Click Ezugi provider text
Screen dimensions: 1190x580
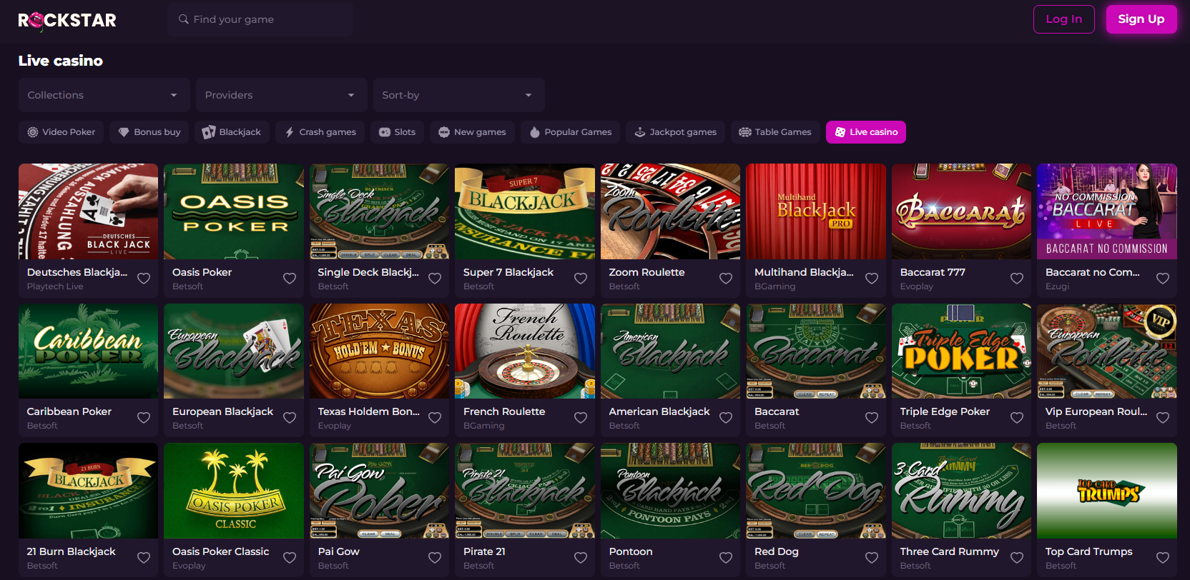point(1058,286)
